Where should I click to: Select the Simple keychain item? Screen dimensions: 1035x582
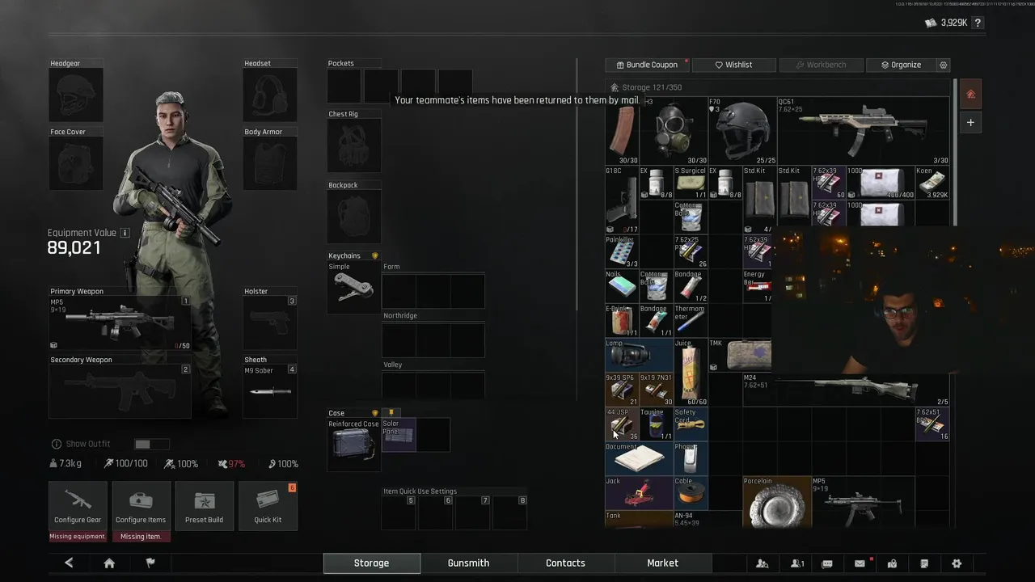pyautogui.click(x=354, y=287)
